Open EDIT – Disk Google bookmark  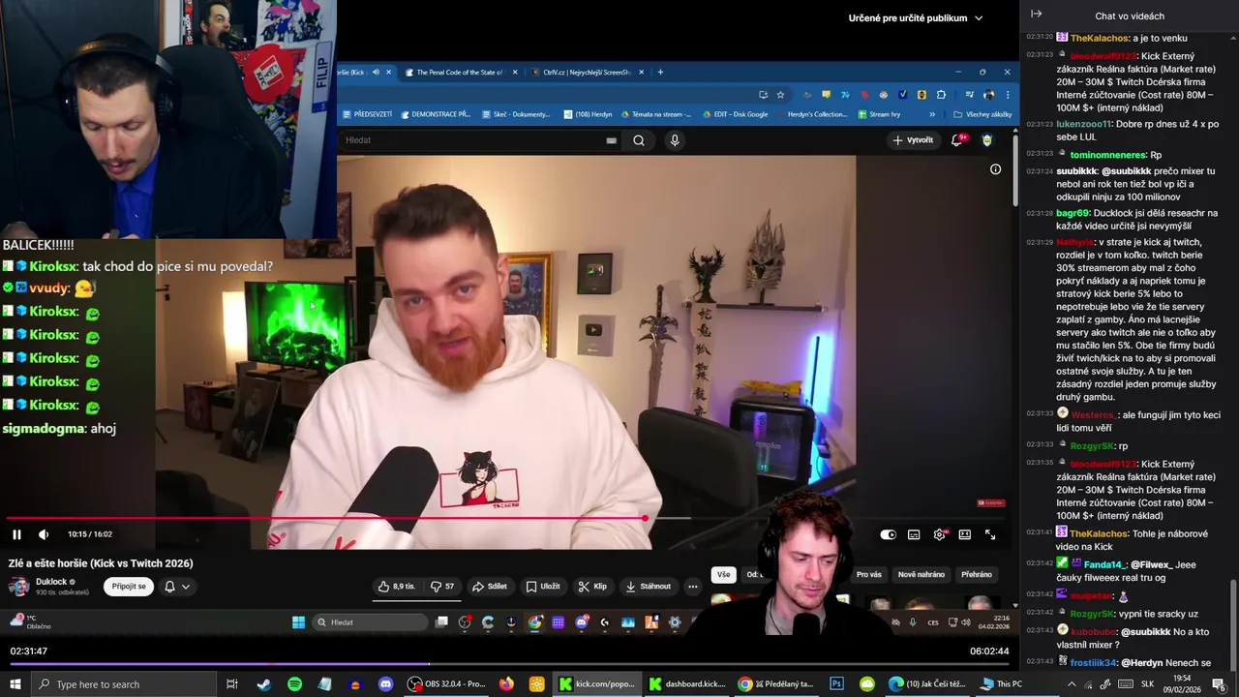[x=736, y=114]
